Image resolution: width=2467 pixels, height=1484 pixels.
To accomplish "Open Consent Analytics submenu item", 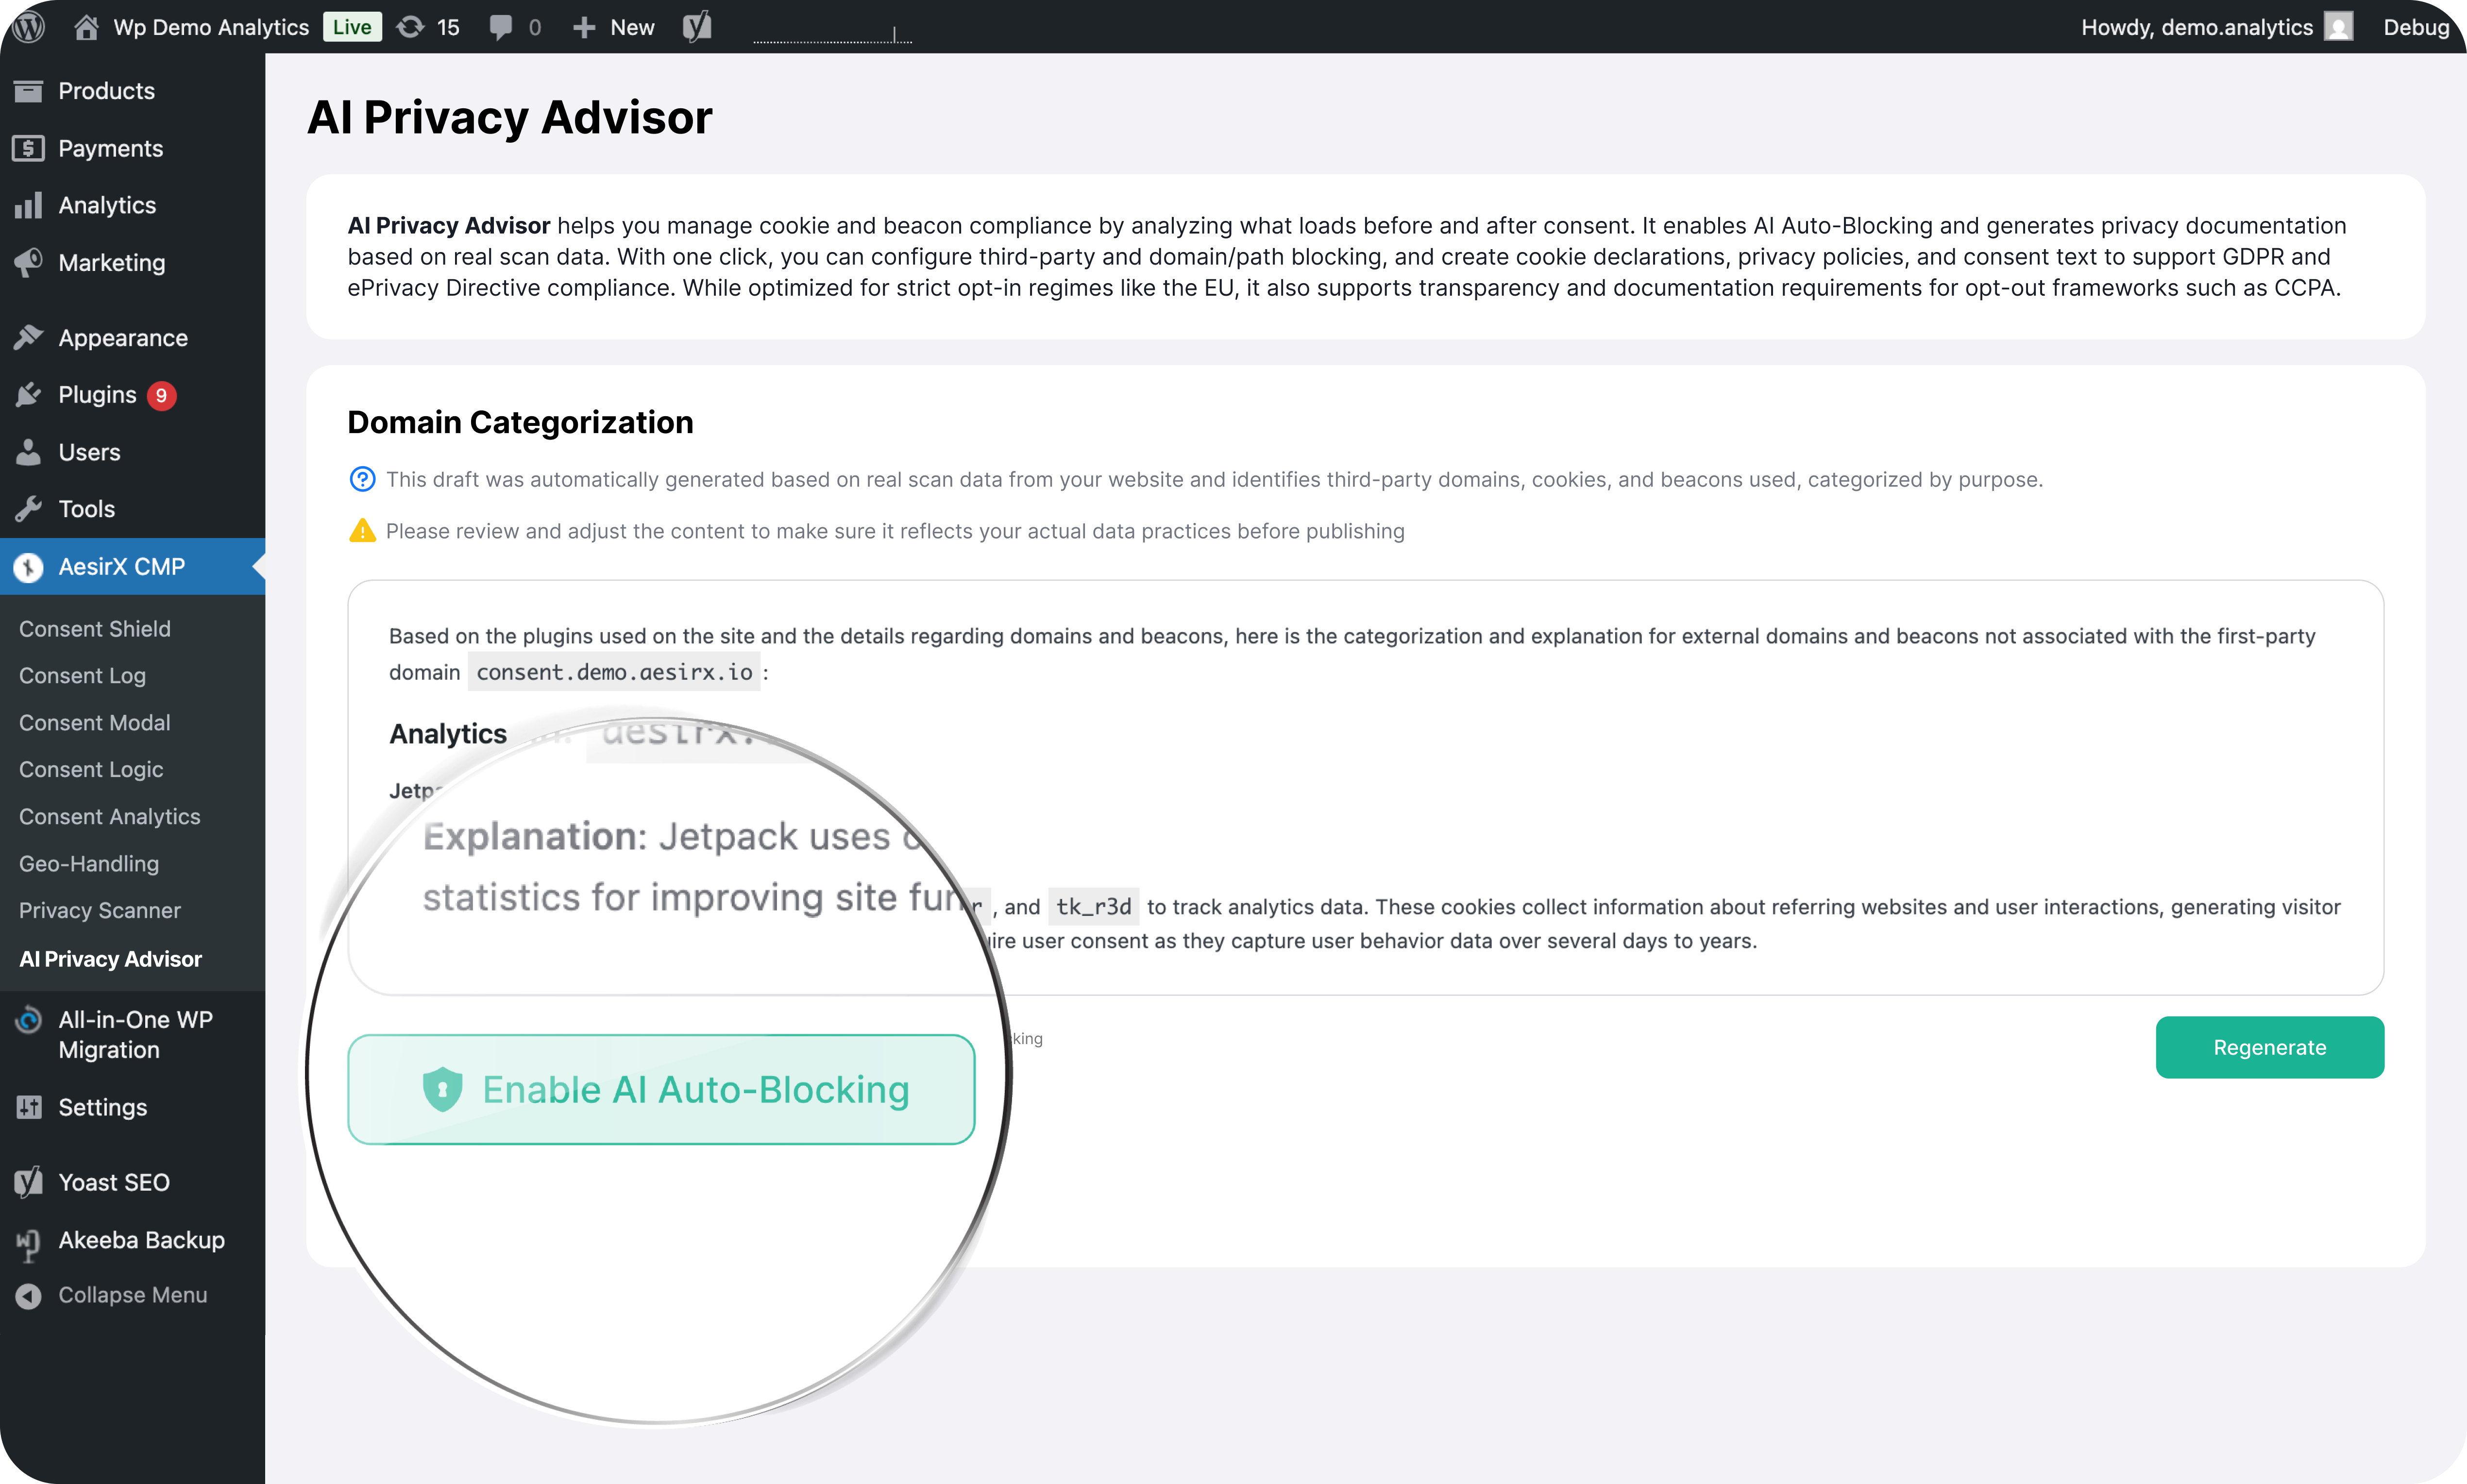I will (x=110, y=816).
